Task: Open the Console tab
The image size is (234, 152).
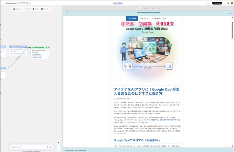Action: [x=146, y=8]
